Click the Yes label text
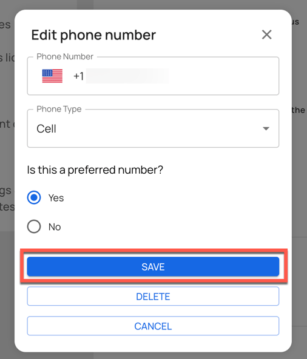The width and height of the screenshot is (307, 359). point(56,198)
